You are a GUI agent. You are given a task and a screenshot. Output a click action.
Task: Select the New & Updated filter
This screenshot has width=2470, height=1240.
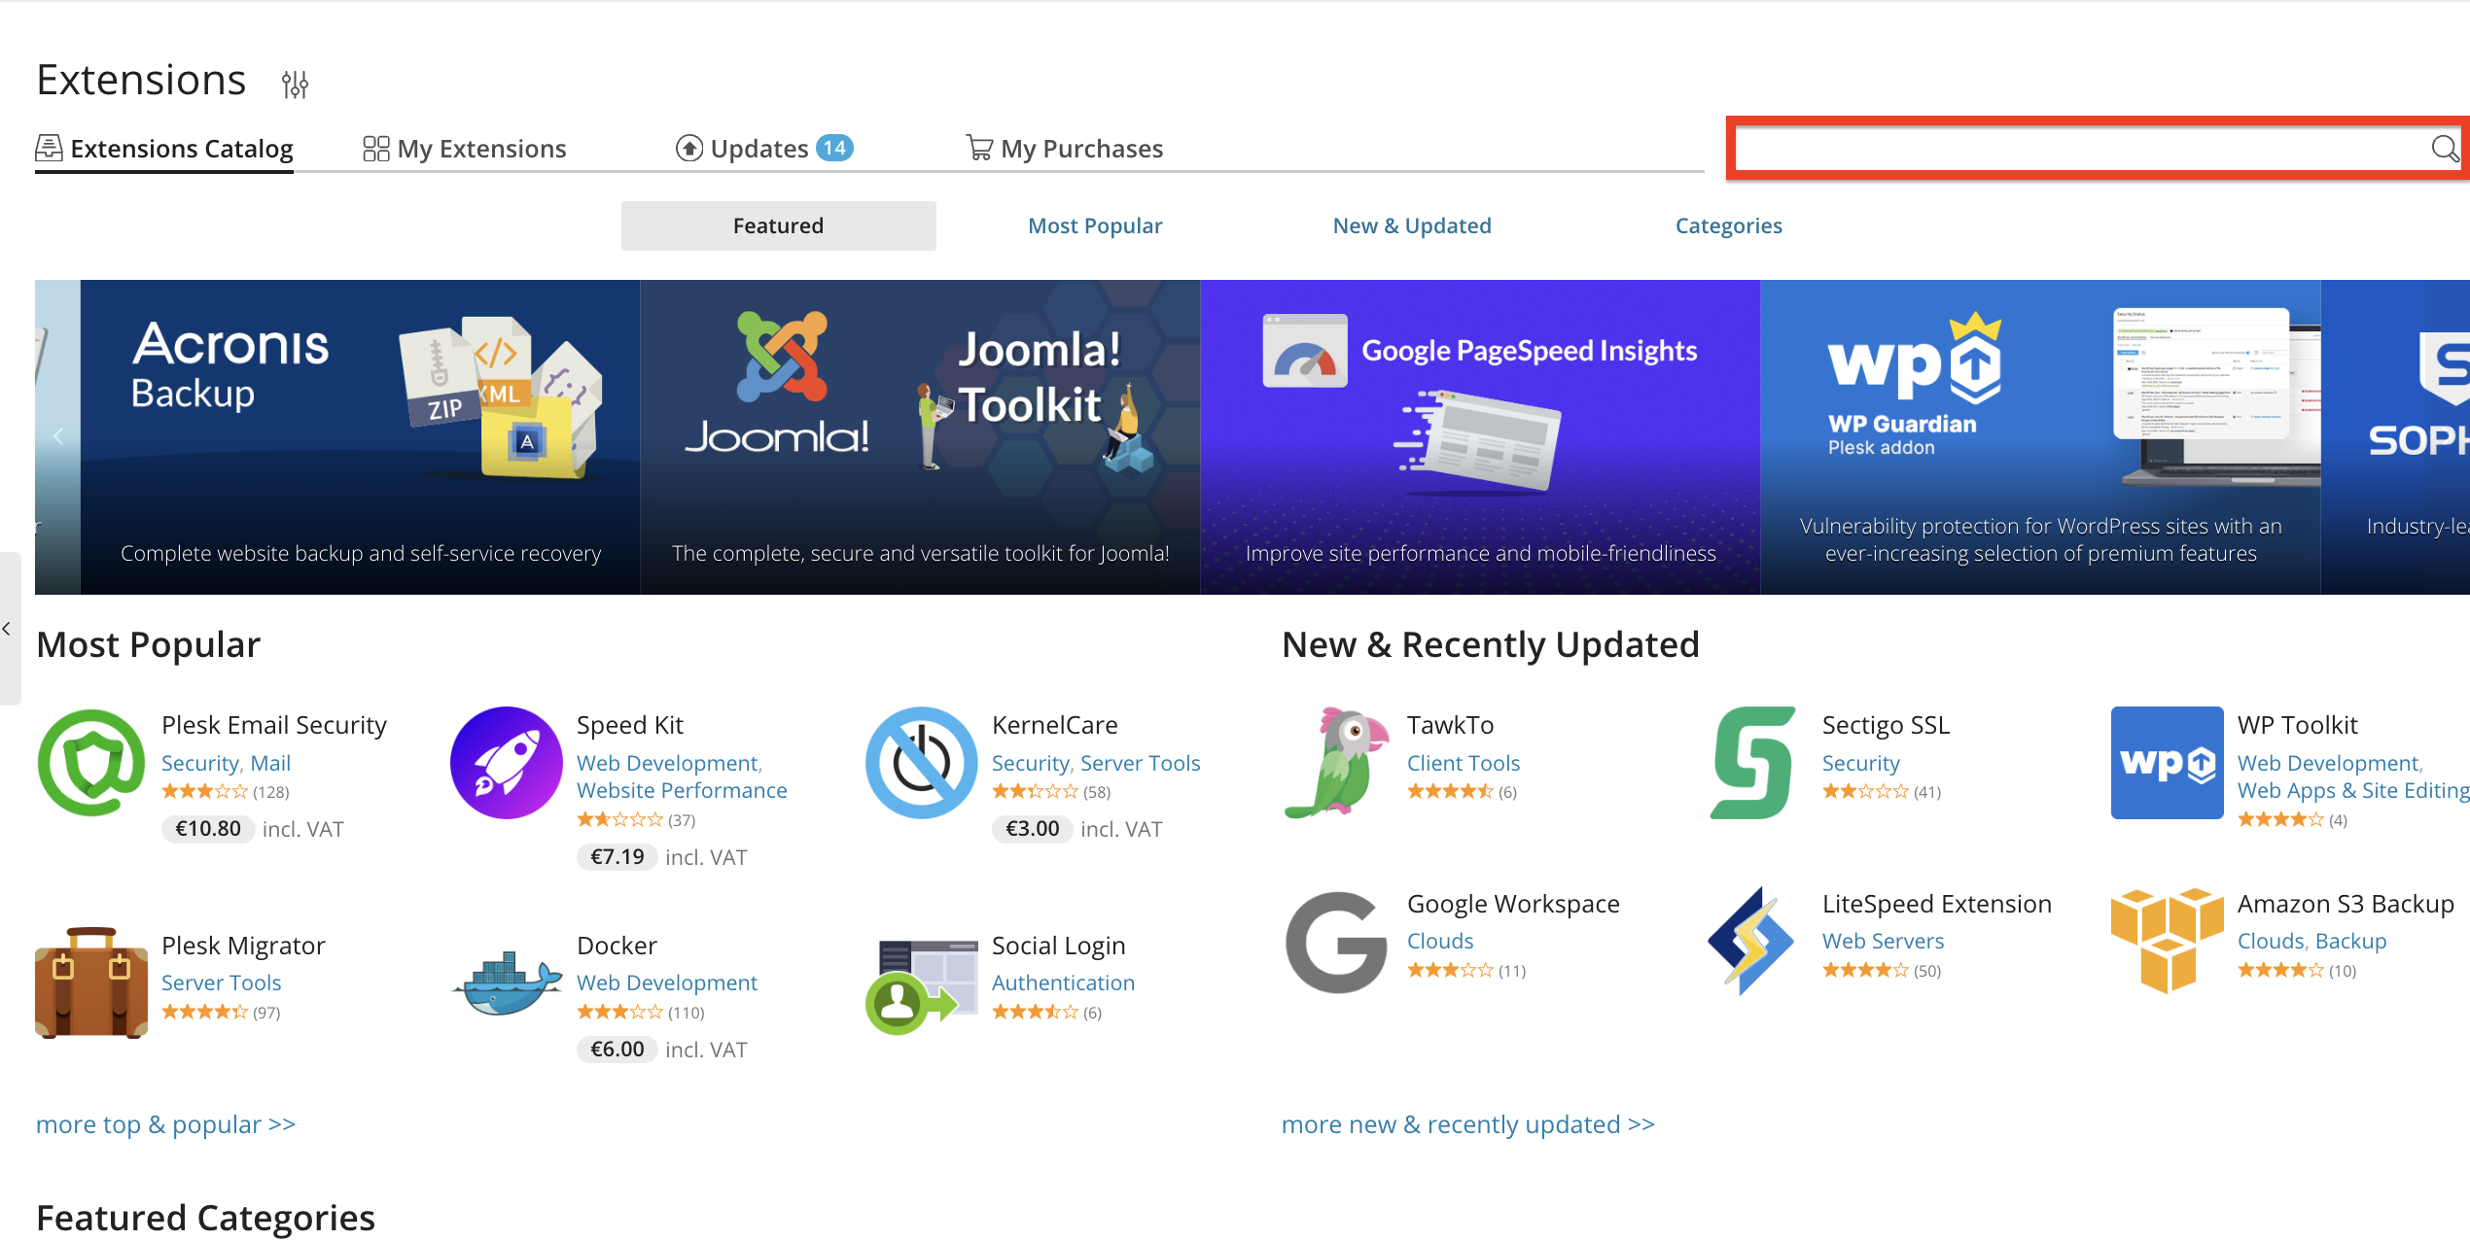click(1412, 225)
